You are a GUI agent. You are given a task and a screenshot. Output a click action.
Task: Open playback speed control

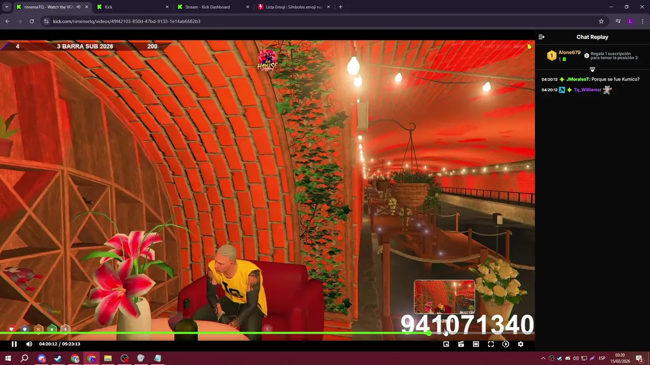(506, 344)
